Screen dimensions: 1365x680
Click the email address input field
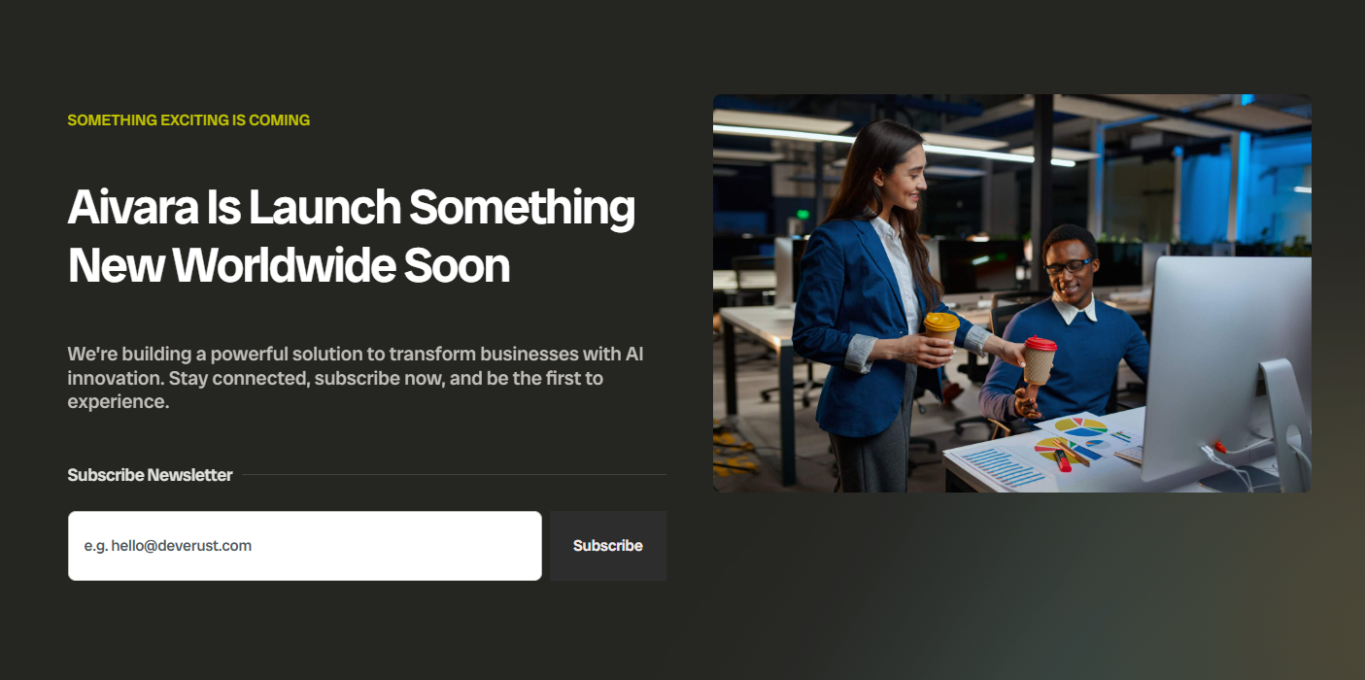(x=304, y=546)
